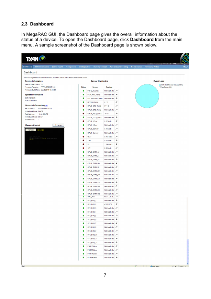
Task: Click the Launch button under Remote Control
Action: (x=58, y=125)
